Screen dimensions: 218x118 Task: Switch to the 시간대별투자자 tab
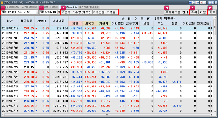pyautogui.click(x=30, y=7)
